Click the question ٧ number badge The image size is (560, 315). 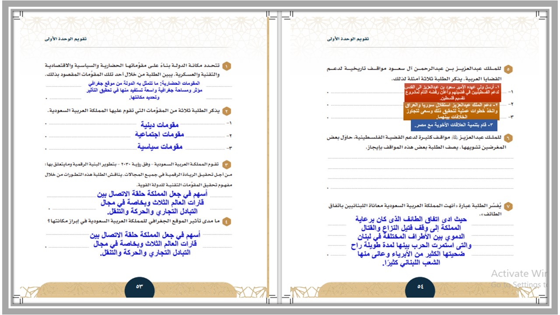click(508, 206)
